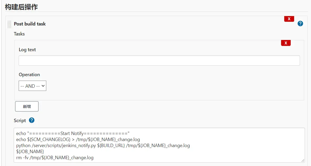
Task: Click the SCM_CHANGELOG echo line in script
Action: [x=78, y=139]
